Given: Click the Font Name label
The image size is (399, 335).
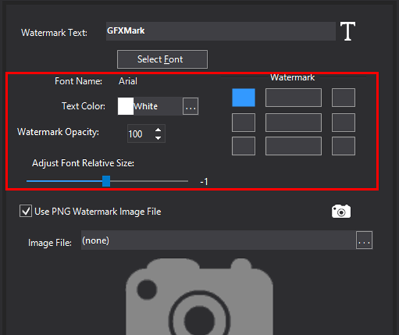Looking at the screenshot, I should tap(78, 81).
